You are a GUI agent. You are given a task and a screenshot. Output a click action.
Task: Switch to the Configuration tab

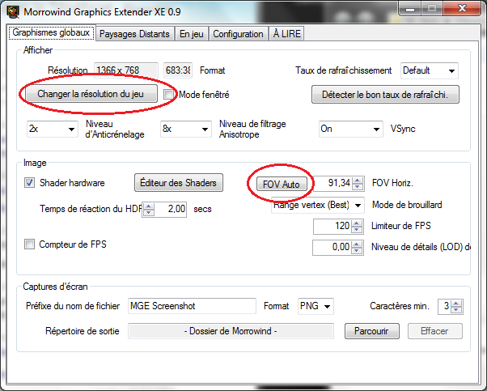[x=238, y=34]
